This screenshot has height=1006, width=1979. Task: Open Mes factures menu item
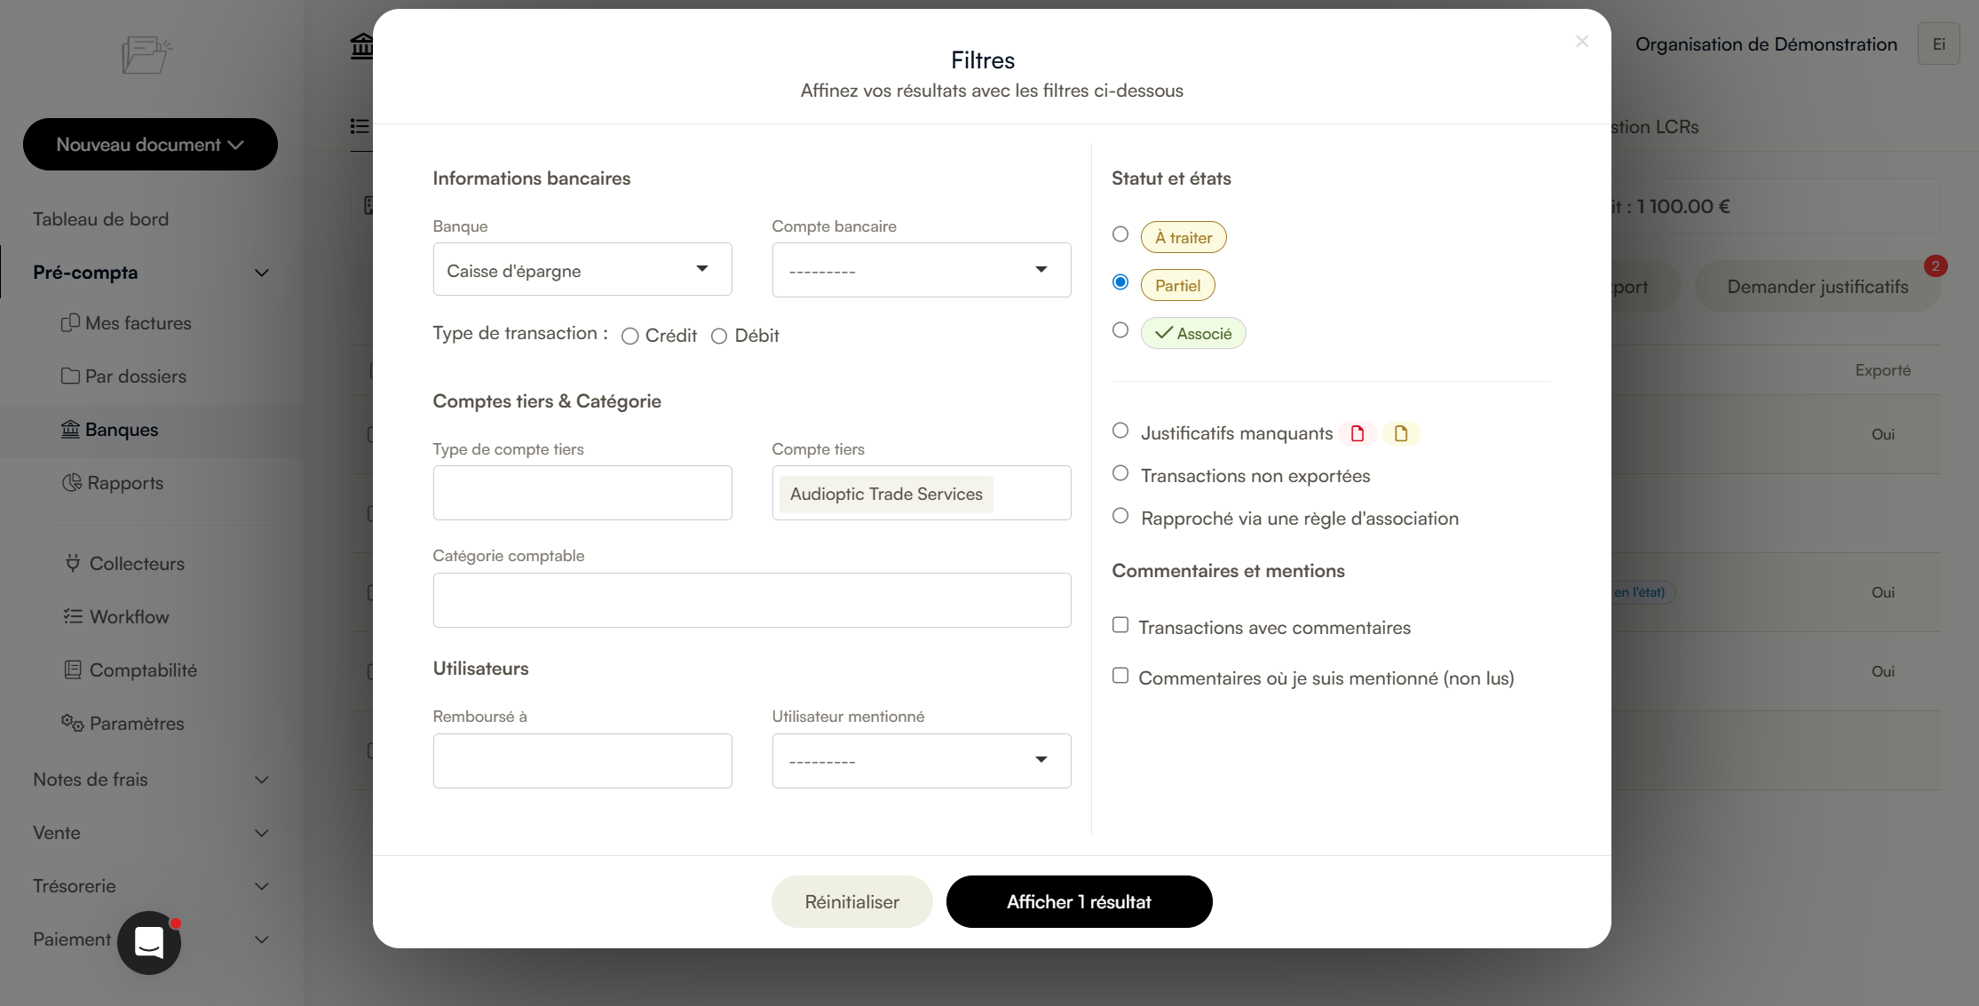point(139,323)
